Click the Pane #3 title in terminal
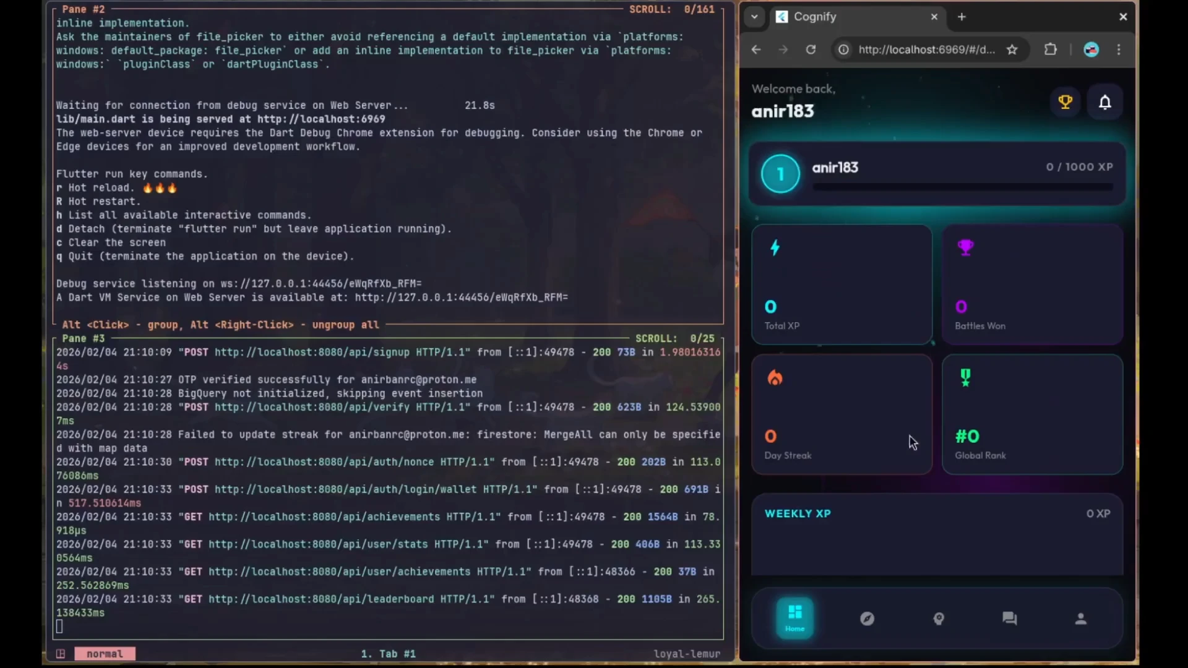Image resolution: width=1188 pixels, height=668 pixels. pyautogui.click(x=84, y=338)
